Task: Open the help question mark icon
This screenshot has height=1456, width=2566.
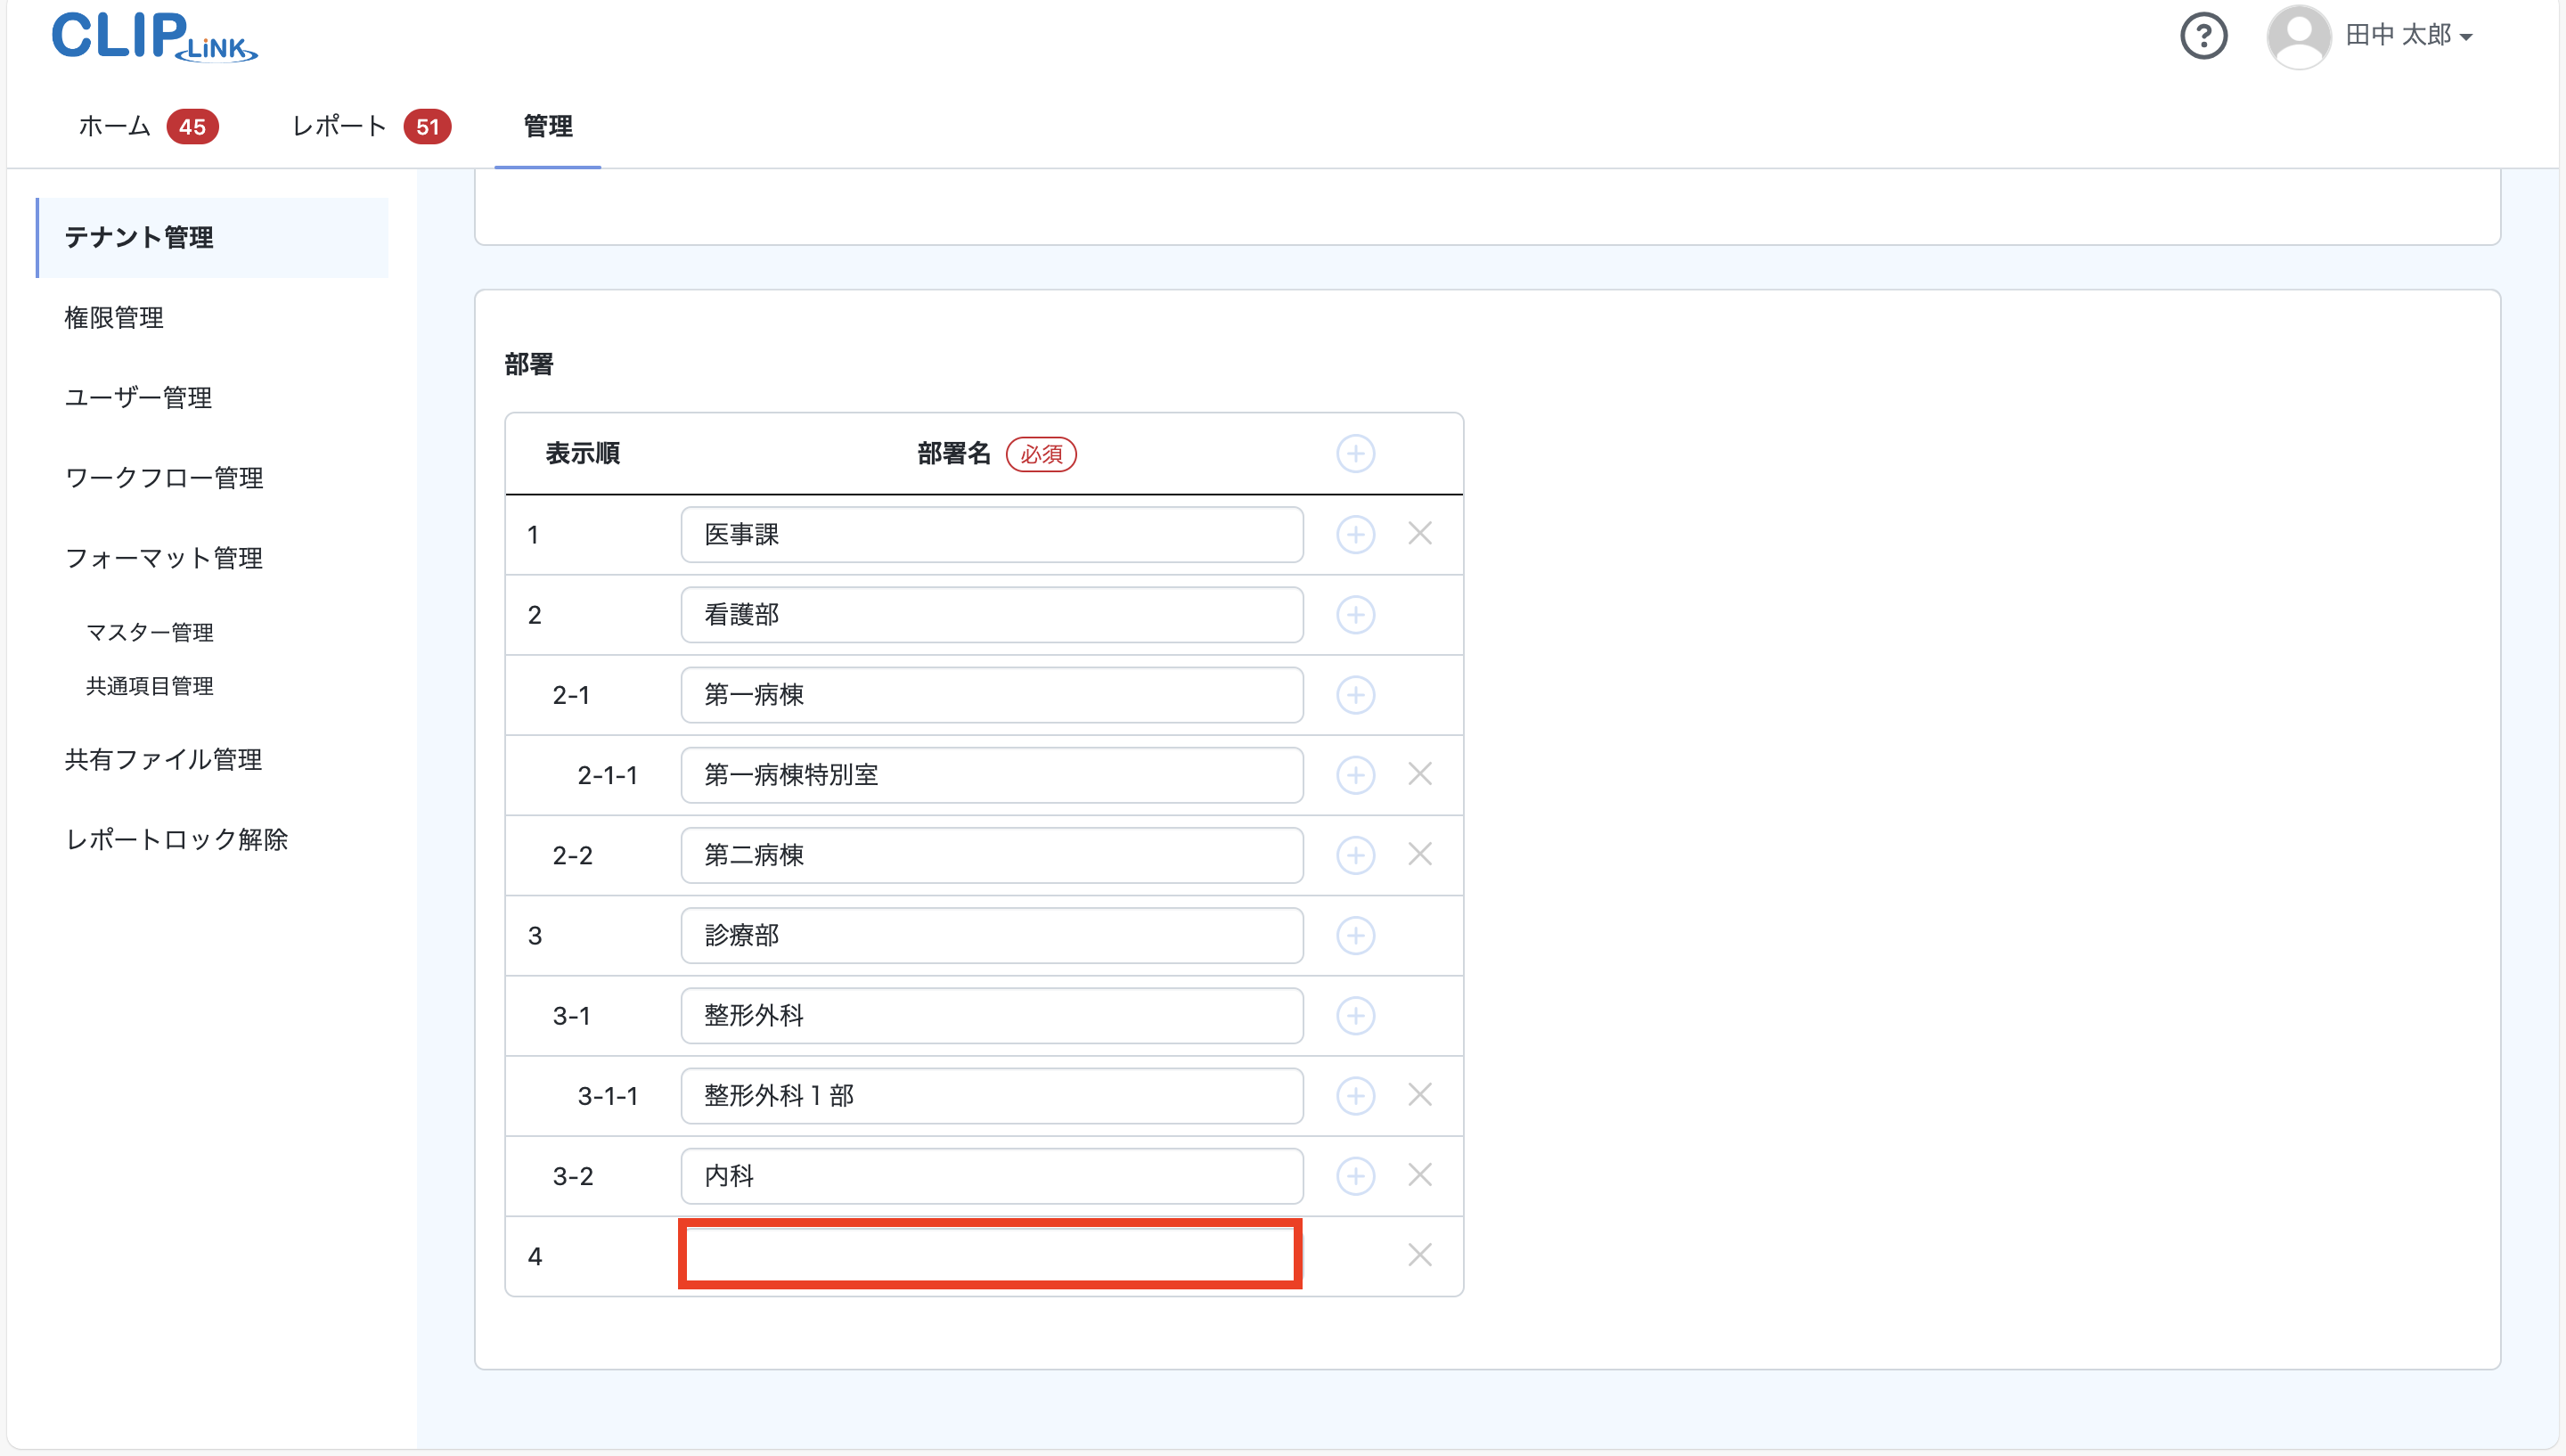Action: coord(2203,36)
